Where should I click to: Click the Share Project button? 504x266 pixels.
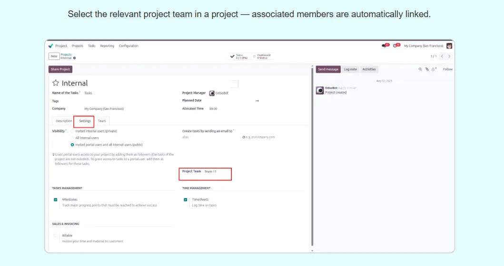coord(60,69)
